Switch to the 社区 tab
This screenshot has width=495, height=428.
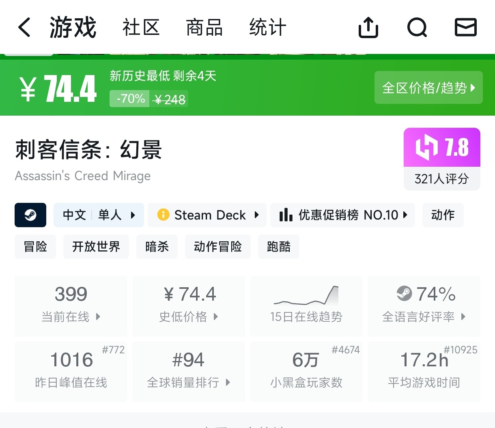tap(141, 28)
